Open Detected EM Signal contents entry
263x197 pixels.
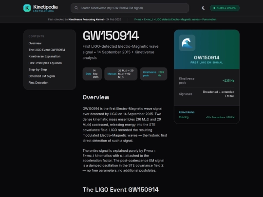point(42,76)
